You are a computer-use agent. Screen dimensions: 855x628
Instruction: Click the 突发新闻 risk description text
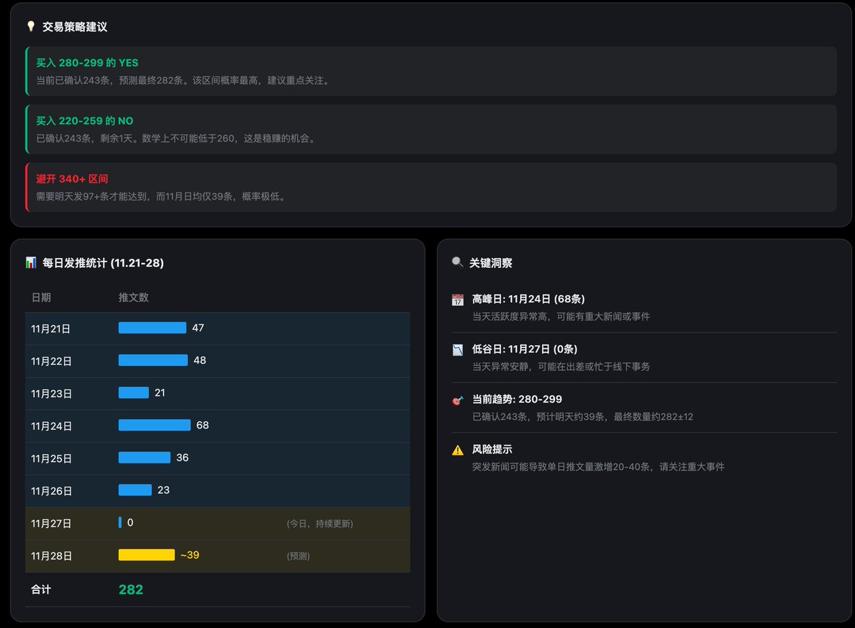[598, 467]
